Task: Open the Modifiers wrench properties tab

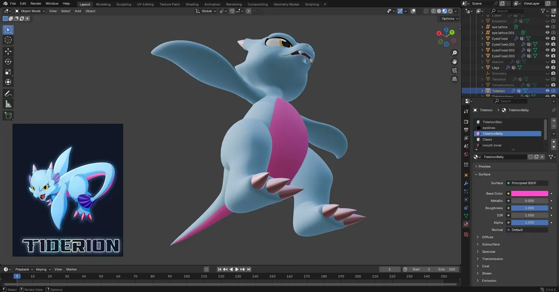Action: (x=466, y=183)
